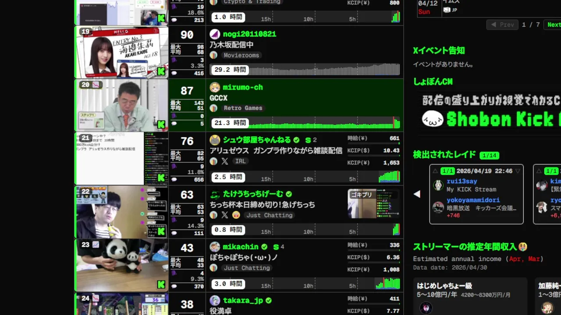Click takara_jp avatar icon
Viewport: 561px width, 315px height.
215,301
